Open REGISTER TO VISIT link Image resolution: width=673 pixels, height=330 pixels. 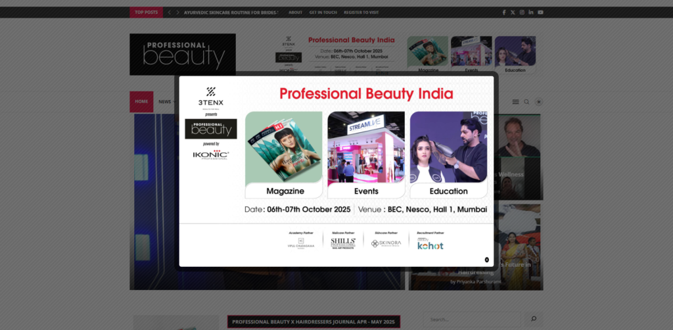(361, 12)
